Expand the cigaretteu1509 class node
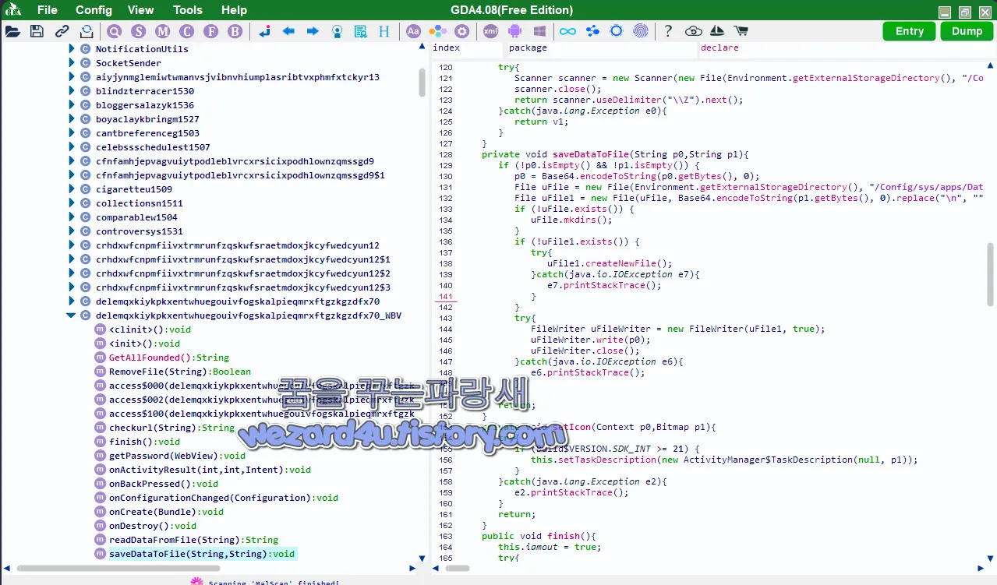Screen dimensions: 997x585 coord(72,189)
